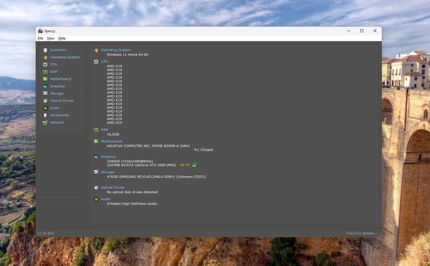Select the Motherboard icon in sidebar
Image resolution: width=430 pixels, height=266 pixels.
[x=45, y=79]
